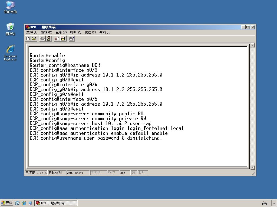Click the 捕 capture status indicator
Image resolution: width=277 pixels, height=207 pixels.
tap(134, 173)
